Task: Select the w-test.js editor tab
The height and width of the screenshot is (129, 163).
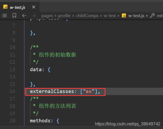Action: (20, 7)
